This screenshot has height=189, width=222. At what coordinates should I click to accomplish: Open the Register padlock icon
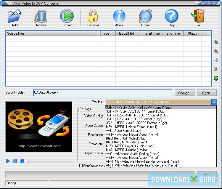tap(93, 16)
